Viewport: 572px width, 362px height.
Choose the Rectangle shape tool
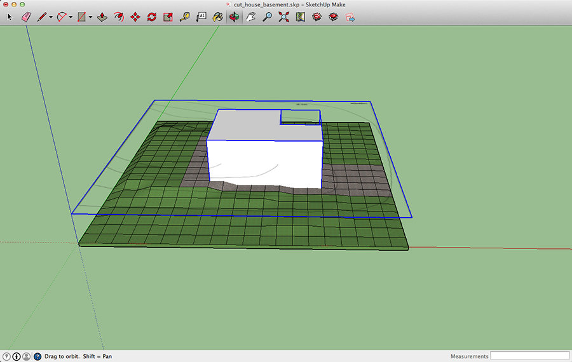click(x=81, y=17)
